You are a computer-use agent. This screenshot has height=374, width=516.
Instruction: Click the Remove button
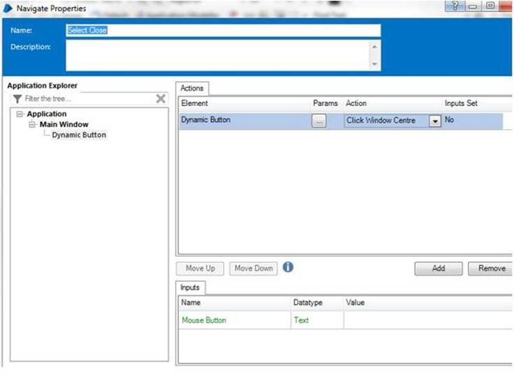point(492,268)
